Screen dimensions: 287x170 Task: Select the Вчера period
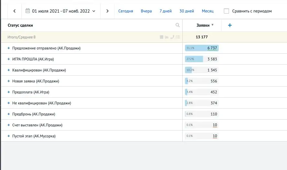tap(146, 11)
